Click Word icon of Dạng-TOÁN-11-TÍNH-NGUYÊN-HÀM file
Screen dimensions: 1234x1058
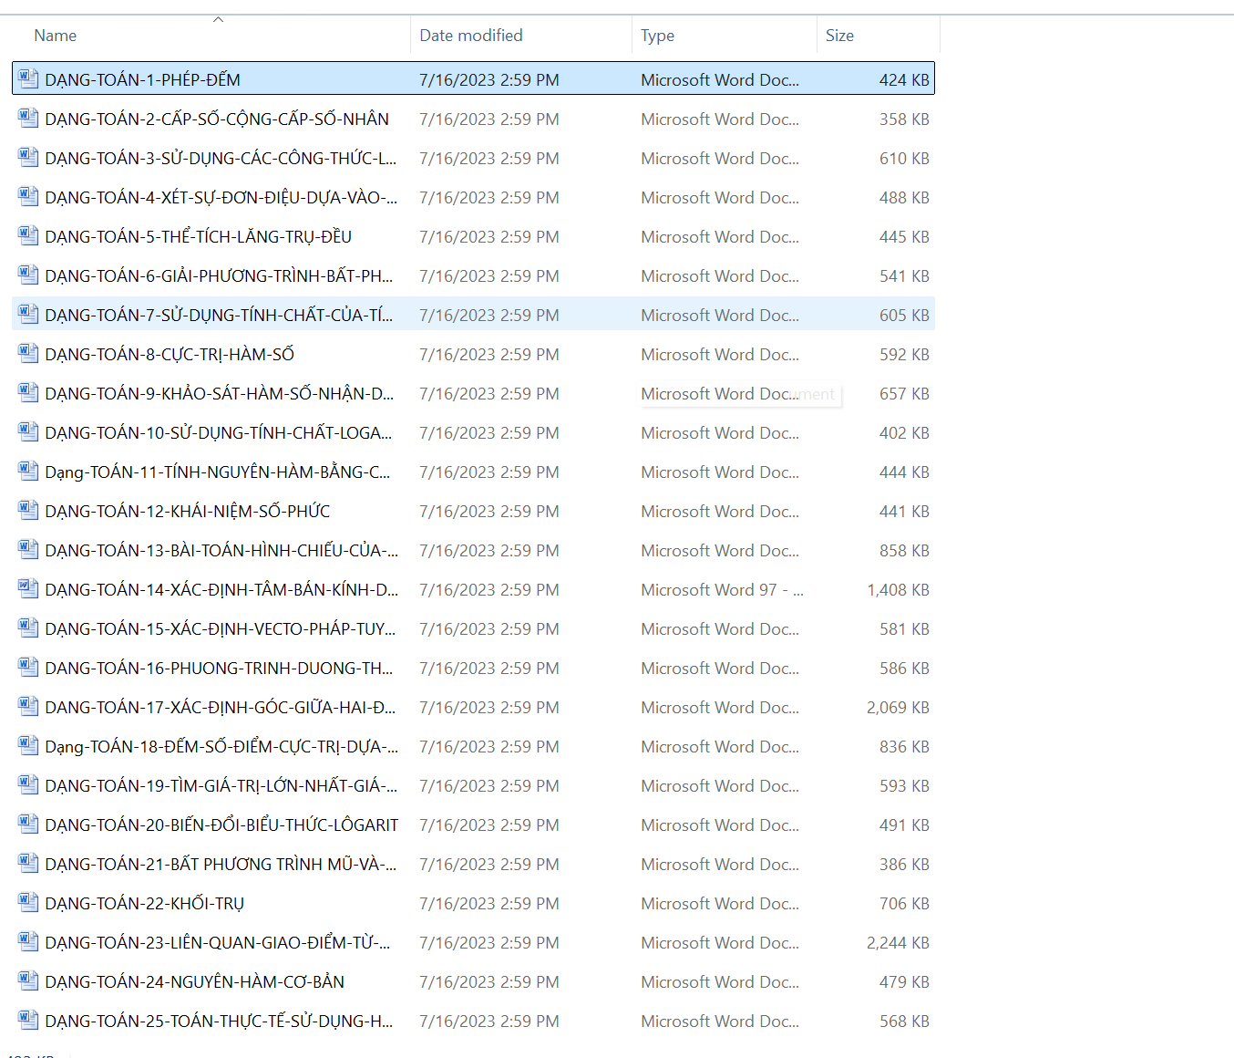(x=28, y=471)
